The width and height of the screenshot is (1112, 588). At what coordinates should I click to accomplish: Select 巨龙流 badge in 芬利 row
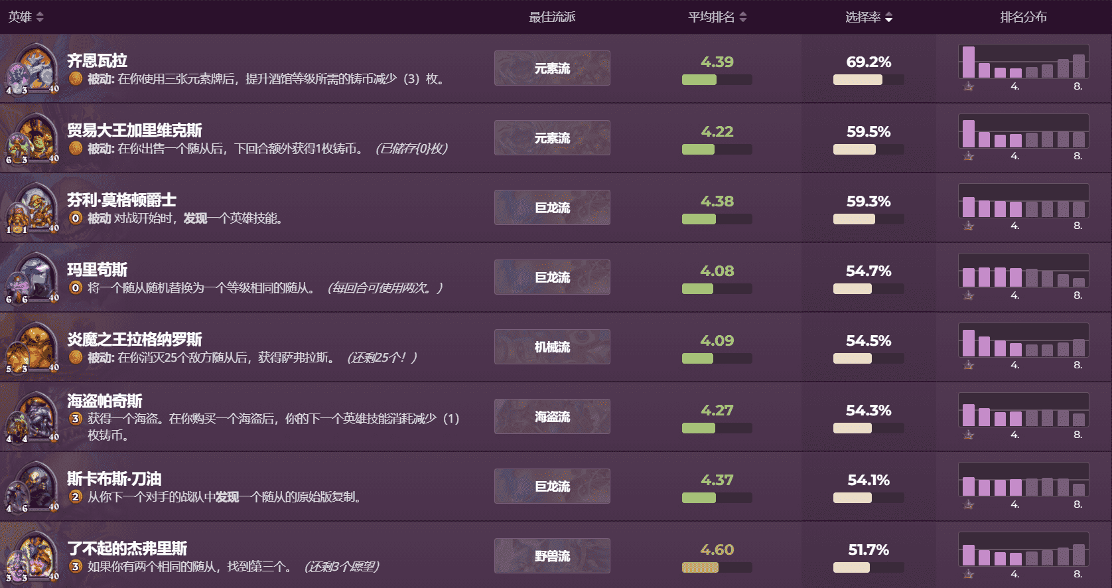click(x=552, y=208)
